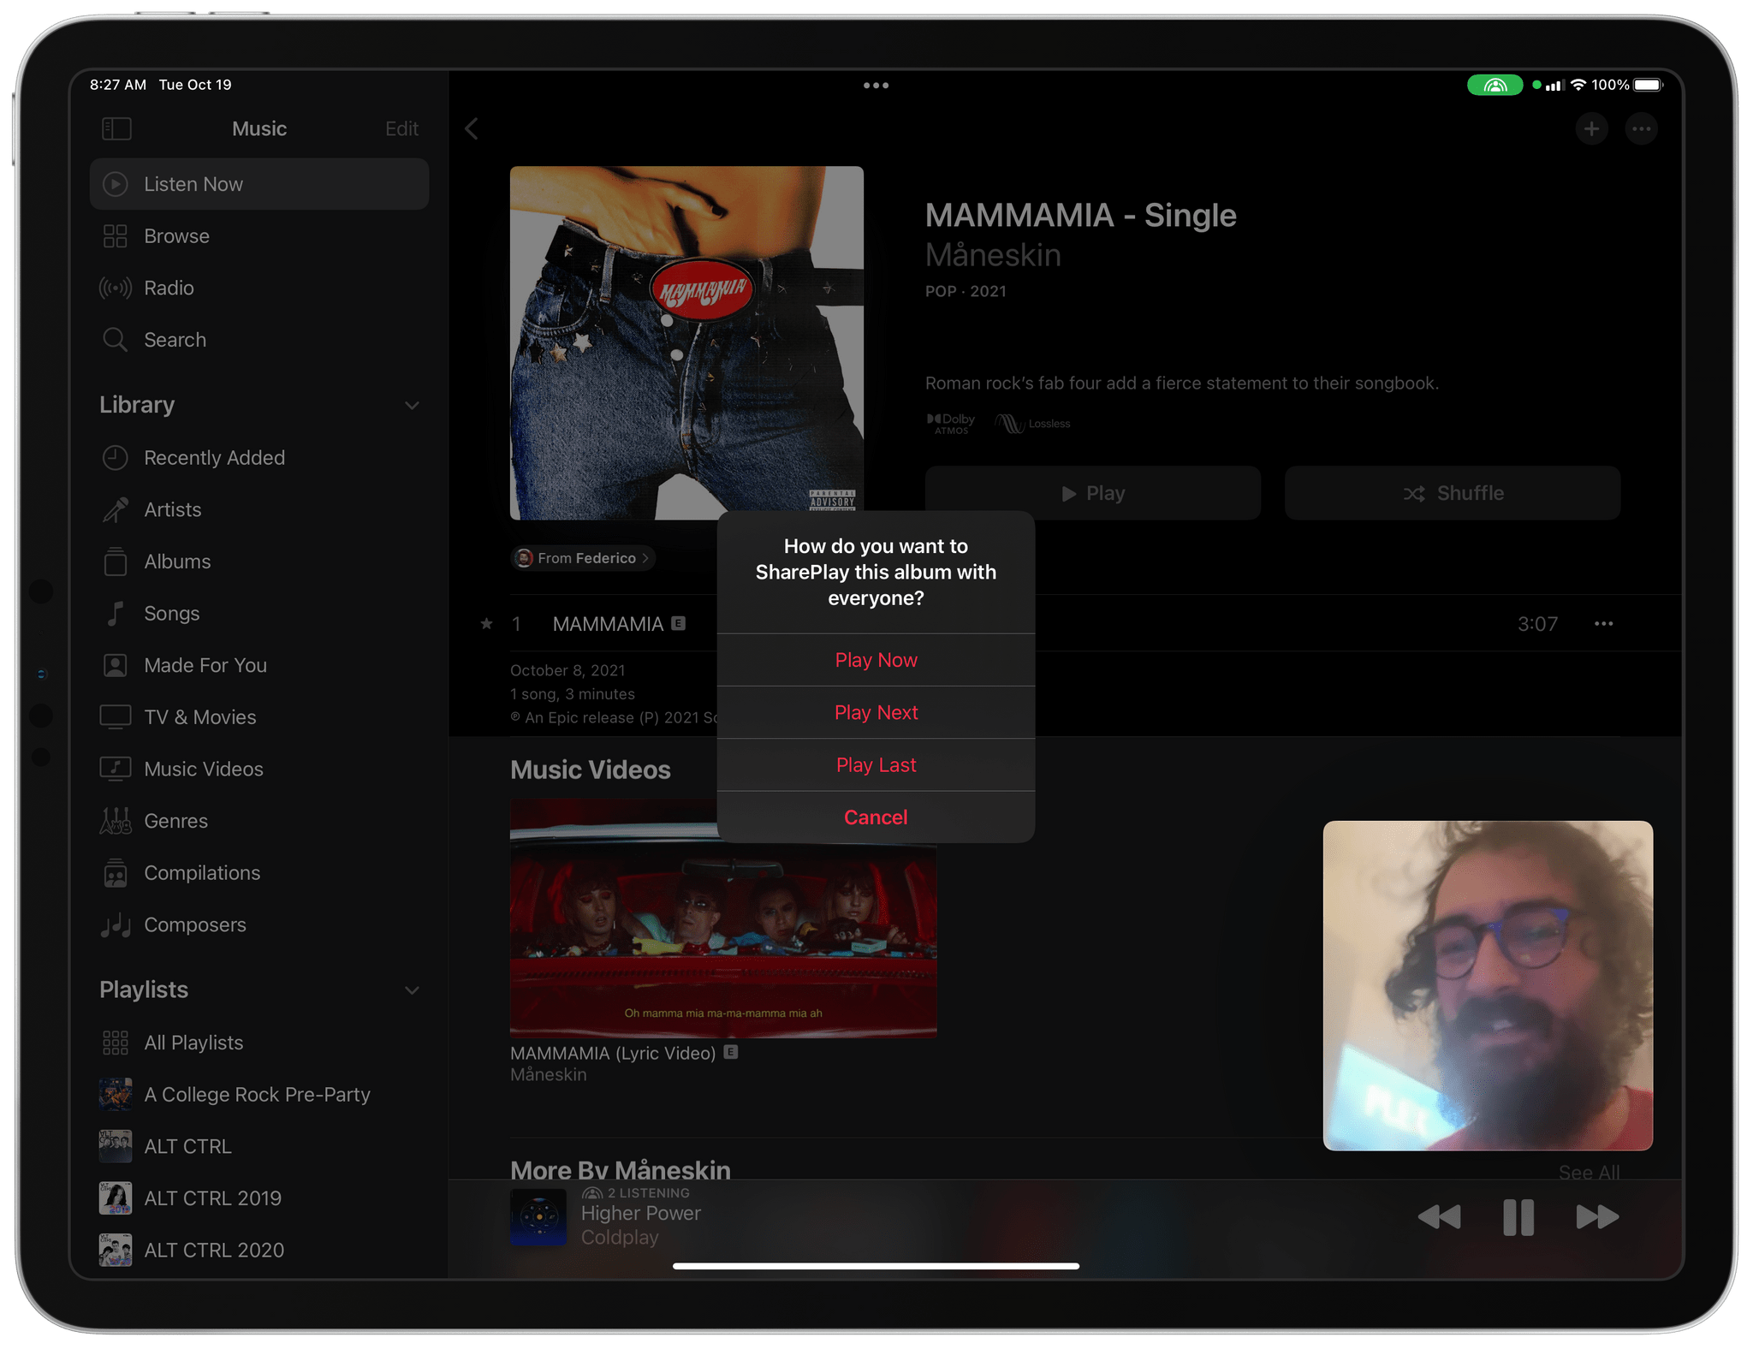The height and width of the screenshot is (1349, 1753).
Task: Tap the battery indicator in status bar
Action: coord(1648,85)
